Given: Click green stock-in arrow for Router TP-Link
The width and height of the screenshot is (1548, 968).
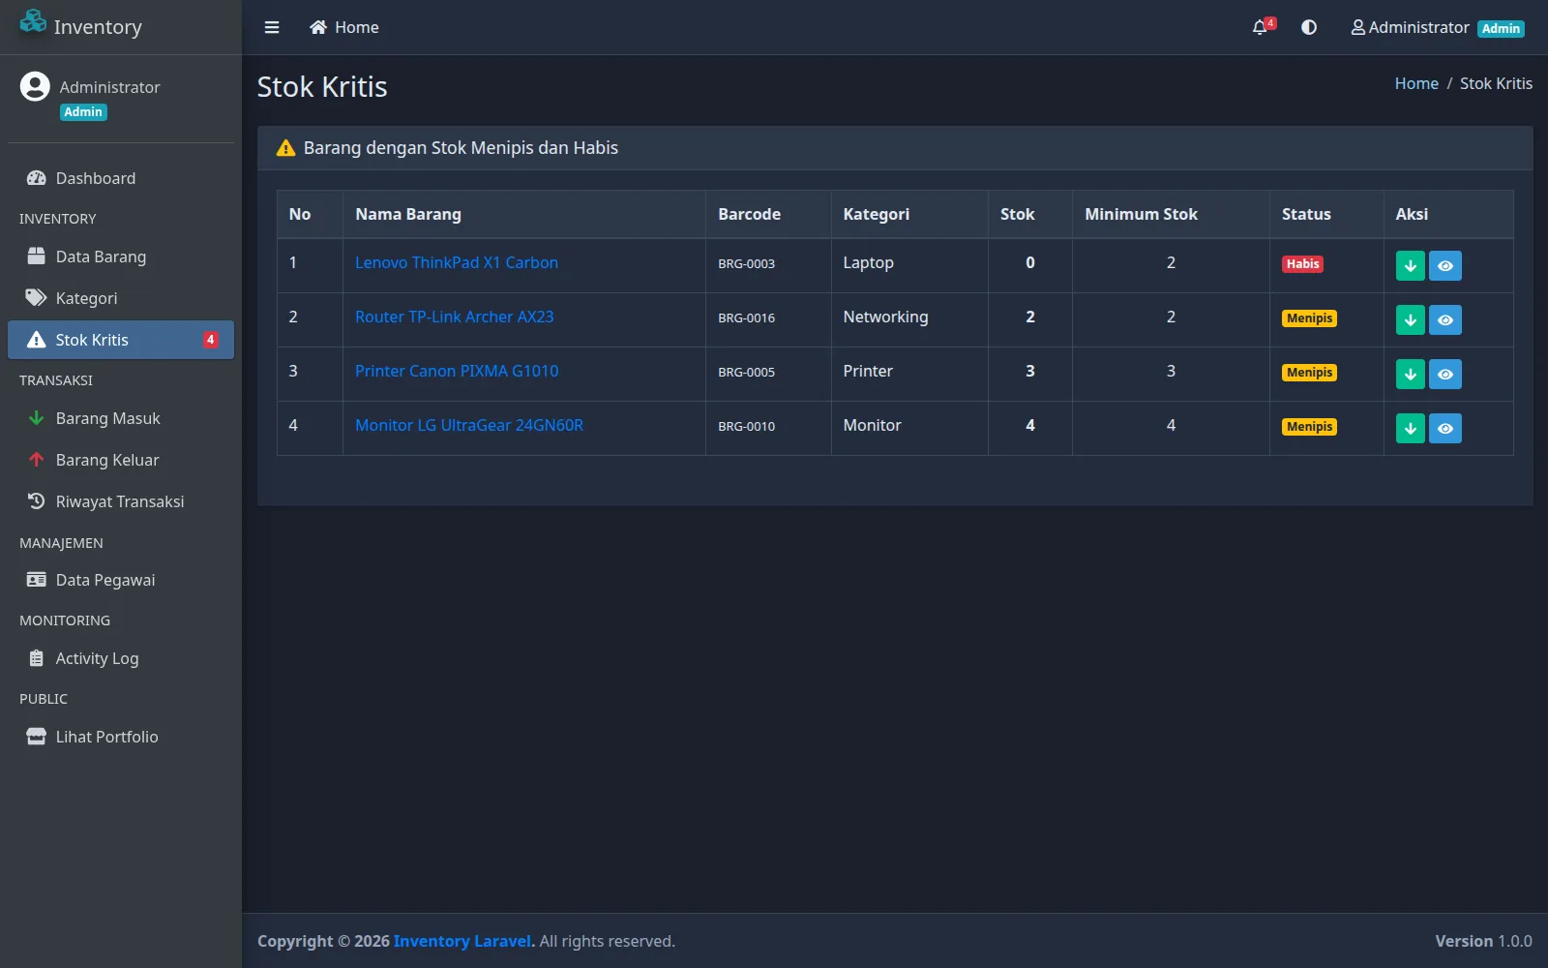Looking at the screenshot, I should coord(1411,319).
